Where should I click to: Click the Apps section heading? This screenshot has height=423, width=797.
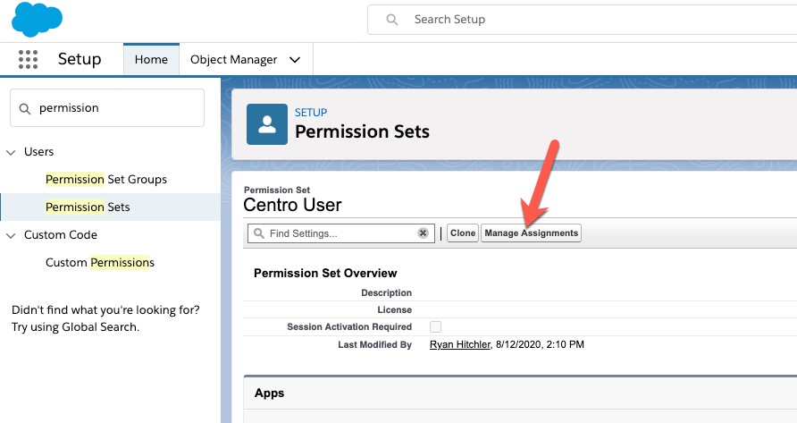click(270, 393)
